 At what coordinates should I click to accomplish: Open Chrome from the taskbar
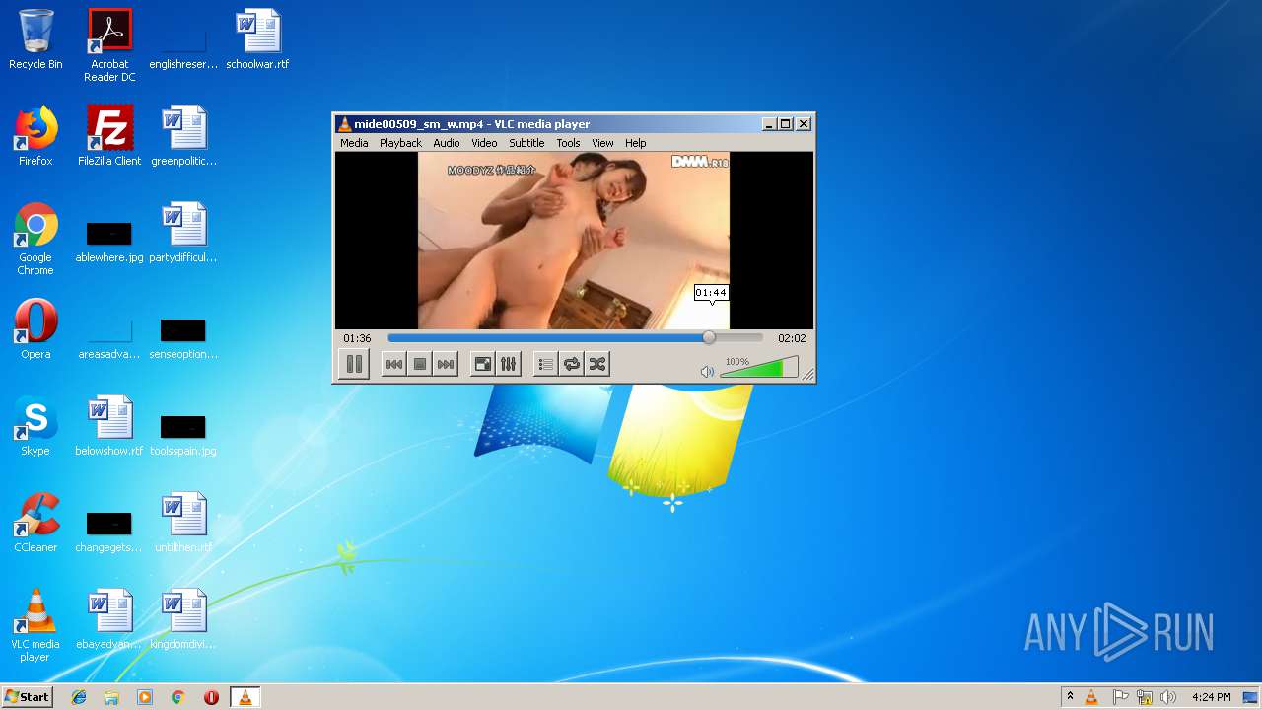click(x=178, y=697)
